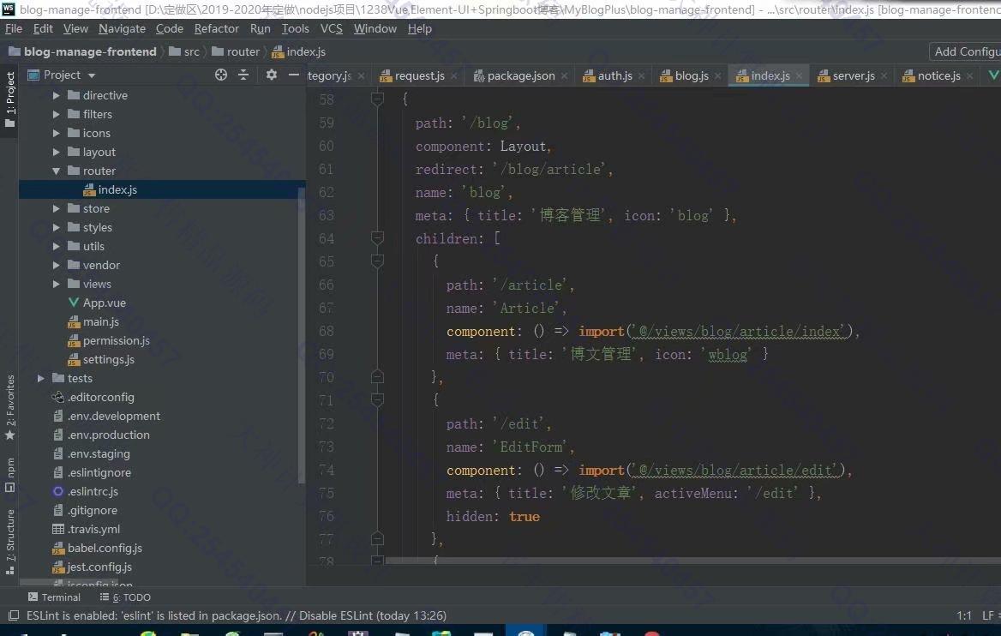The height and width of the screenshot is (636, 1001).
Task: Expand the views folder
Action: click(x=57, y=284)
